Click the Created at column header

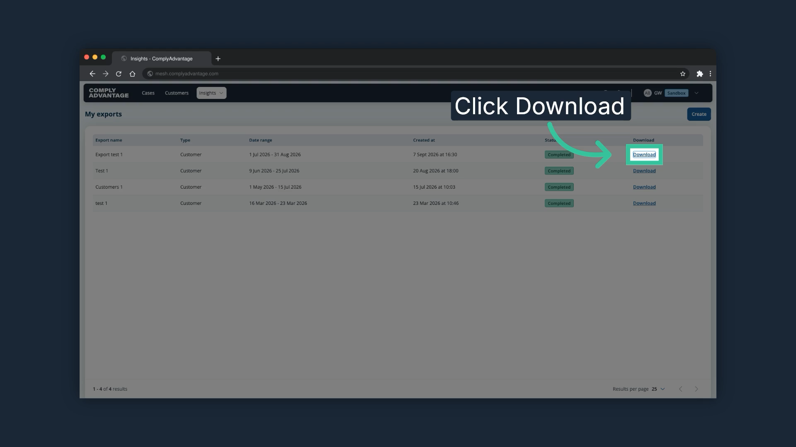(424, 140)
